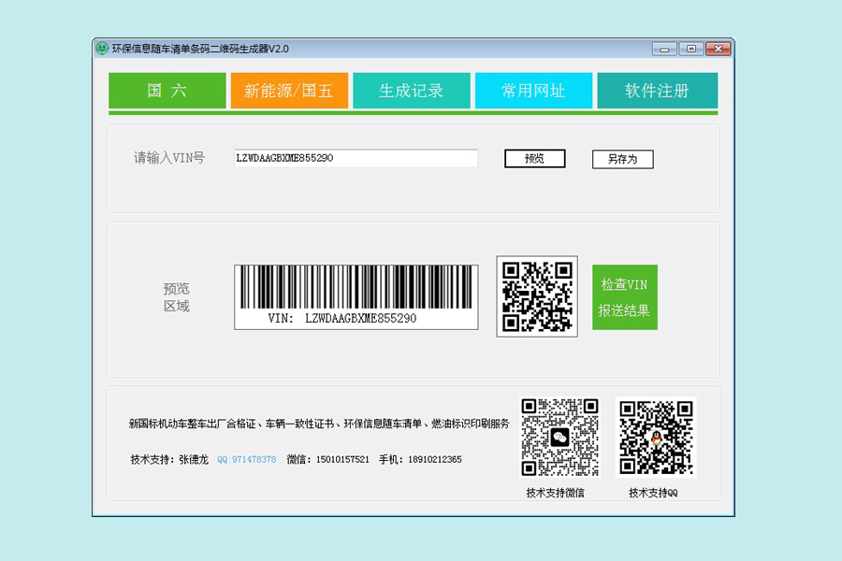This screenshot has width=842, height=561.
Task: Click the generated VIN barcode image
Action: [356, 296]
